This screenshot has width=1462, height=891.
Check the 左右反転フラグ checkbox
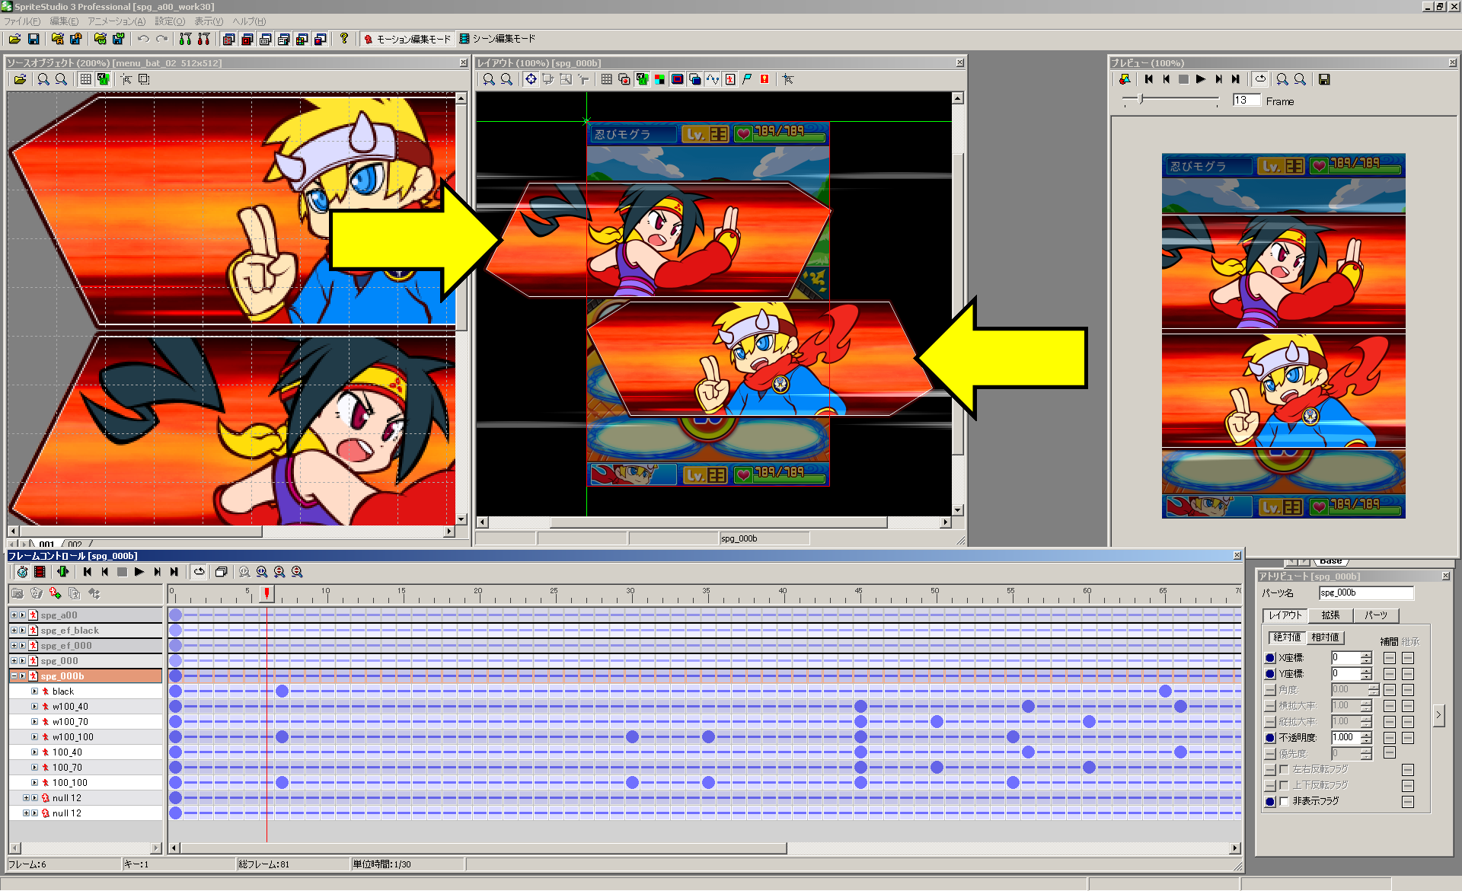[x=1285, y=769]
